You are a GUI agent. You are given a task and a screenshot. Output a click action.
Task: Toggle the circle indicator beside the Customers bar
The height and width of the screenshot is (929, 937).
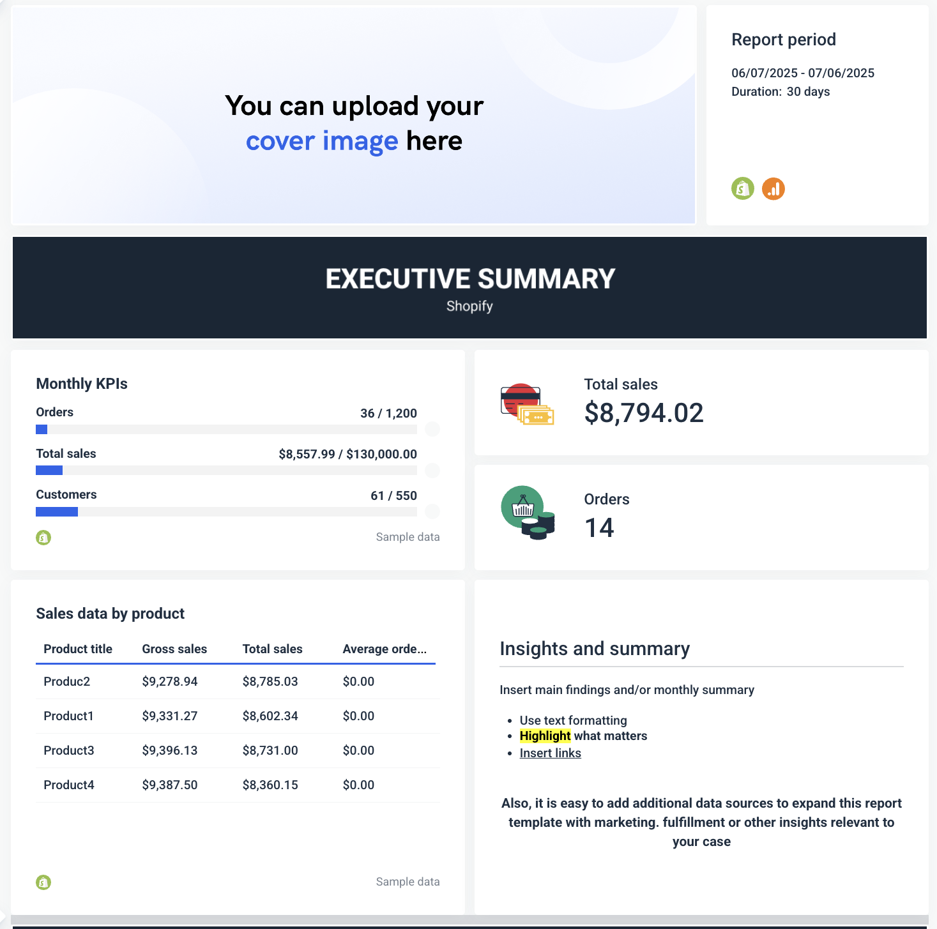click(432, 511)
